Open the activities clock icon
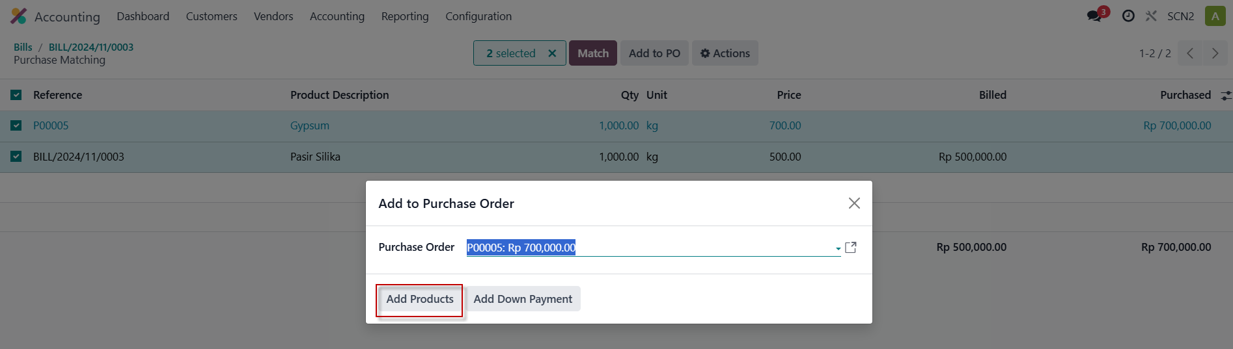1233x349 pixels. (x=1128, y=16)
